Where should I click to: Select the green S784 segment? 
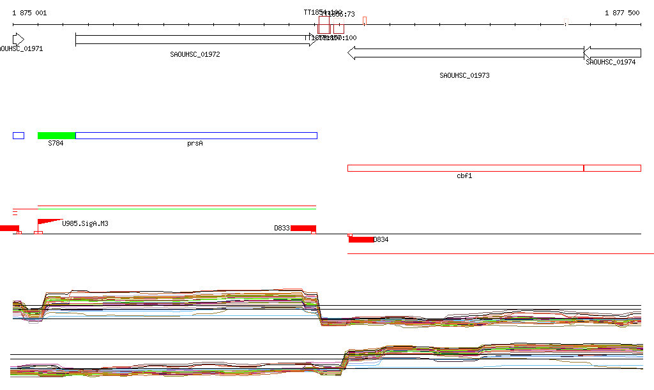[56, 135]
